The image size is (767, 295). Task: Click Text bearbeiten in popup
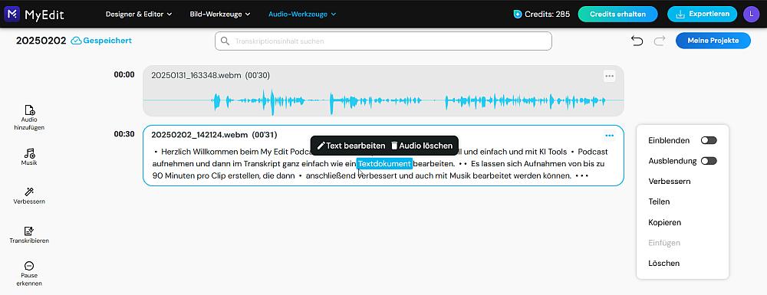[x=351, y=146]
